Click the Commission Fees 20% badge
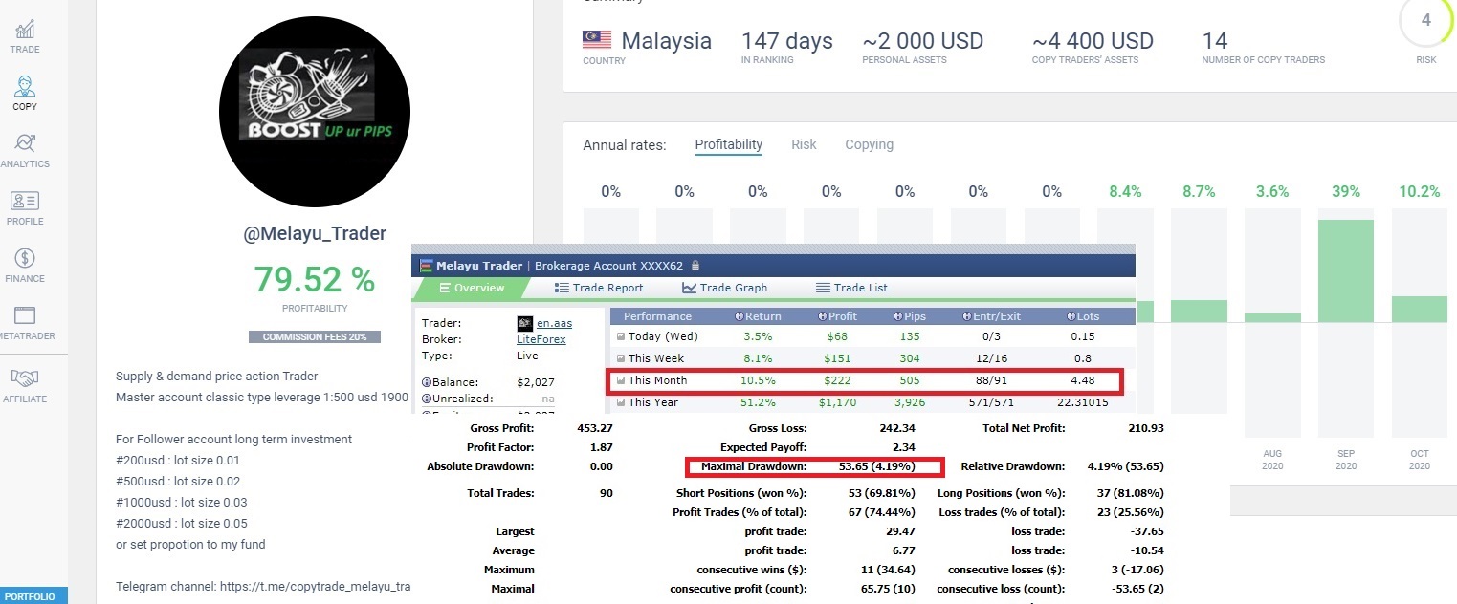The image size is (1457, 604). (x=315, y=337)
